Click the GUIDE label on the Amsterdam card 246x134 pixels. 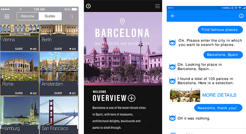pos(58,93)
